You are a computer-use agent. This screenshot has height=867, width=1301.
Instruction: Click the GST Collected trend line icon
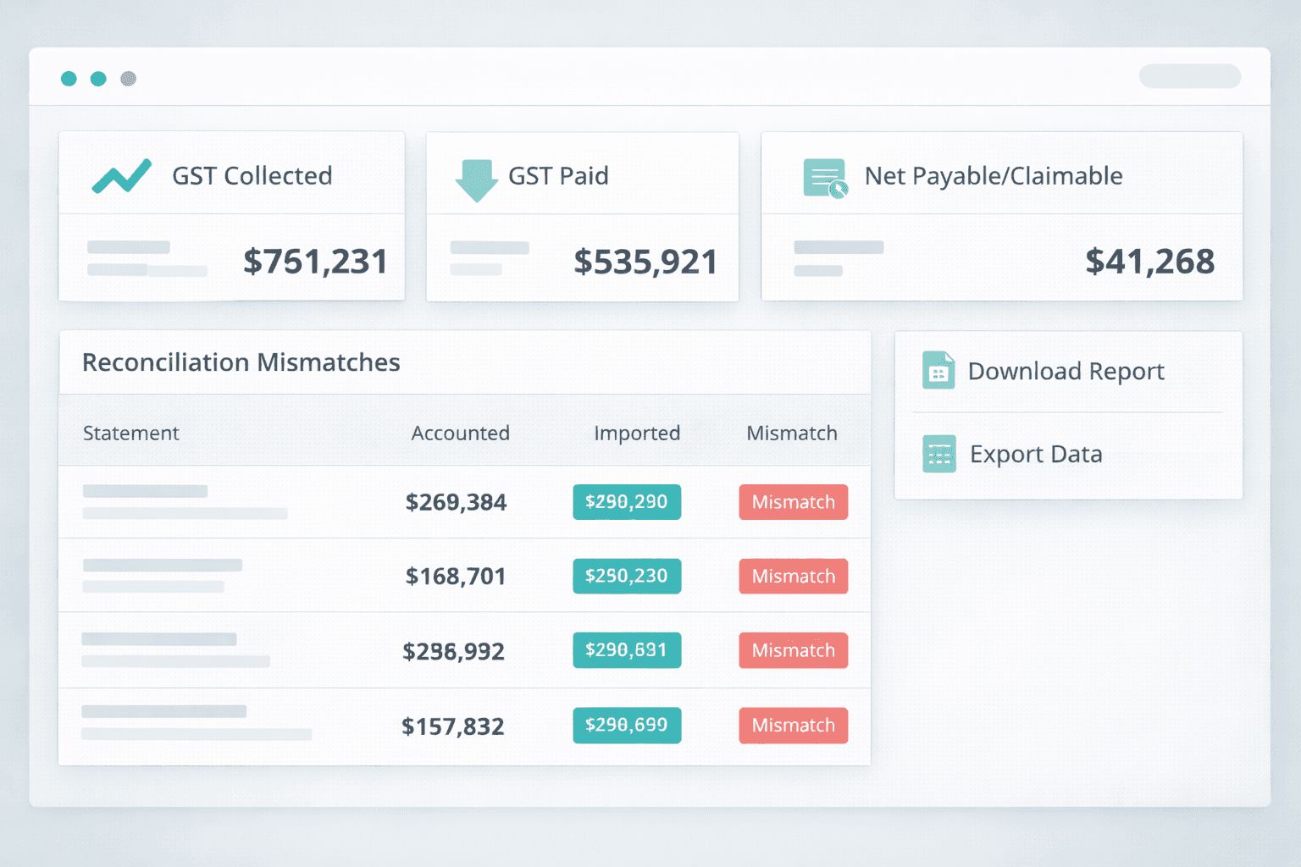coord(121,176)
